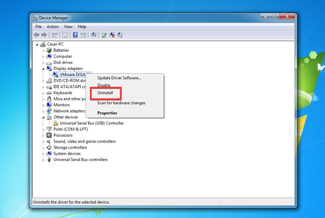
Task: Choose Disable in the context menu
Action: coord(125,85)
